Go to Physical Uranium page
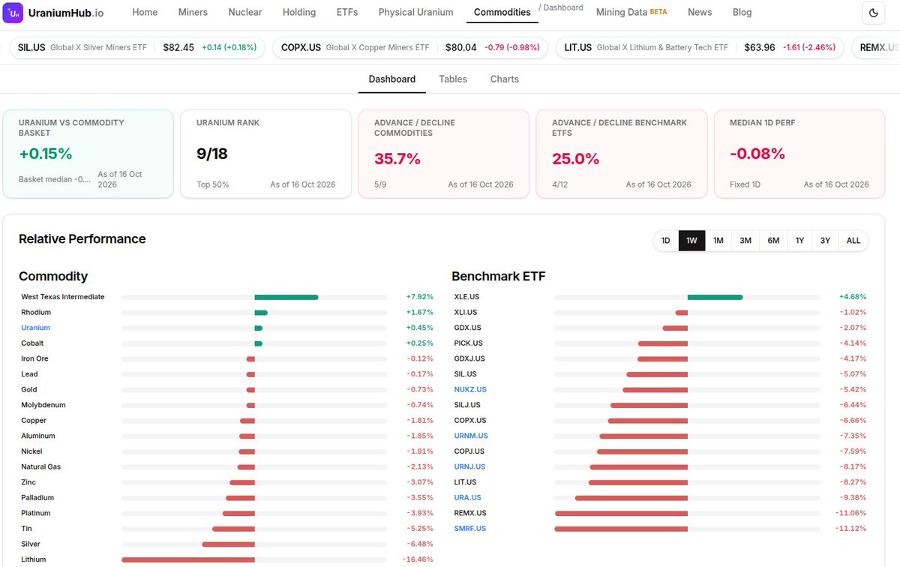This screenshot has height=567, width=900. [415, 12]
